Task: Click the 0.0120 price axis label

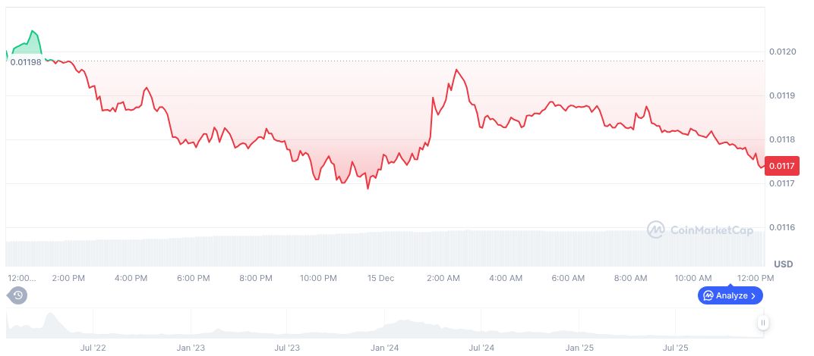Action: 781,52
